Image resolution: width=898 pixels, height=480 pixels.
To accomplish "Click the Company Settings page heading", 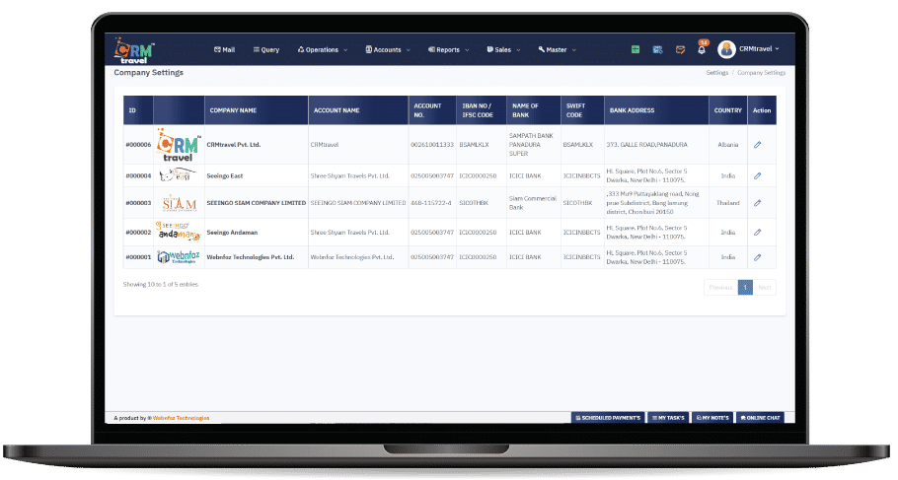I will click(x=148, y=73).
